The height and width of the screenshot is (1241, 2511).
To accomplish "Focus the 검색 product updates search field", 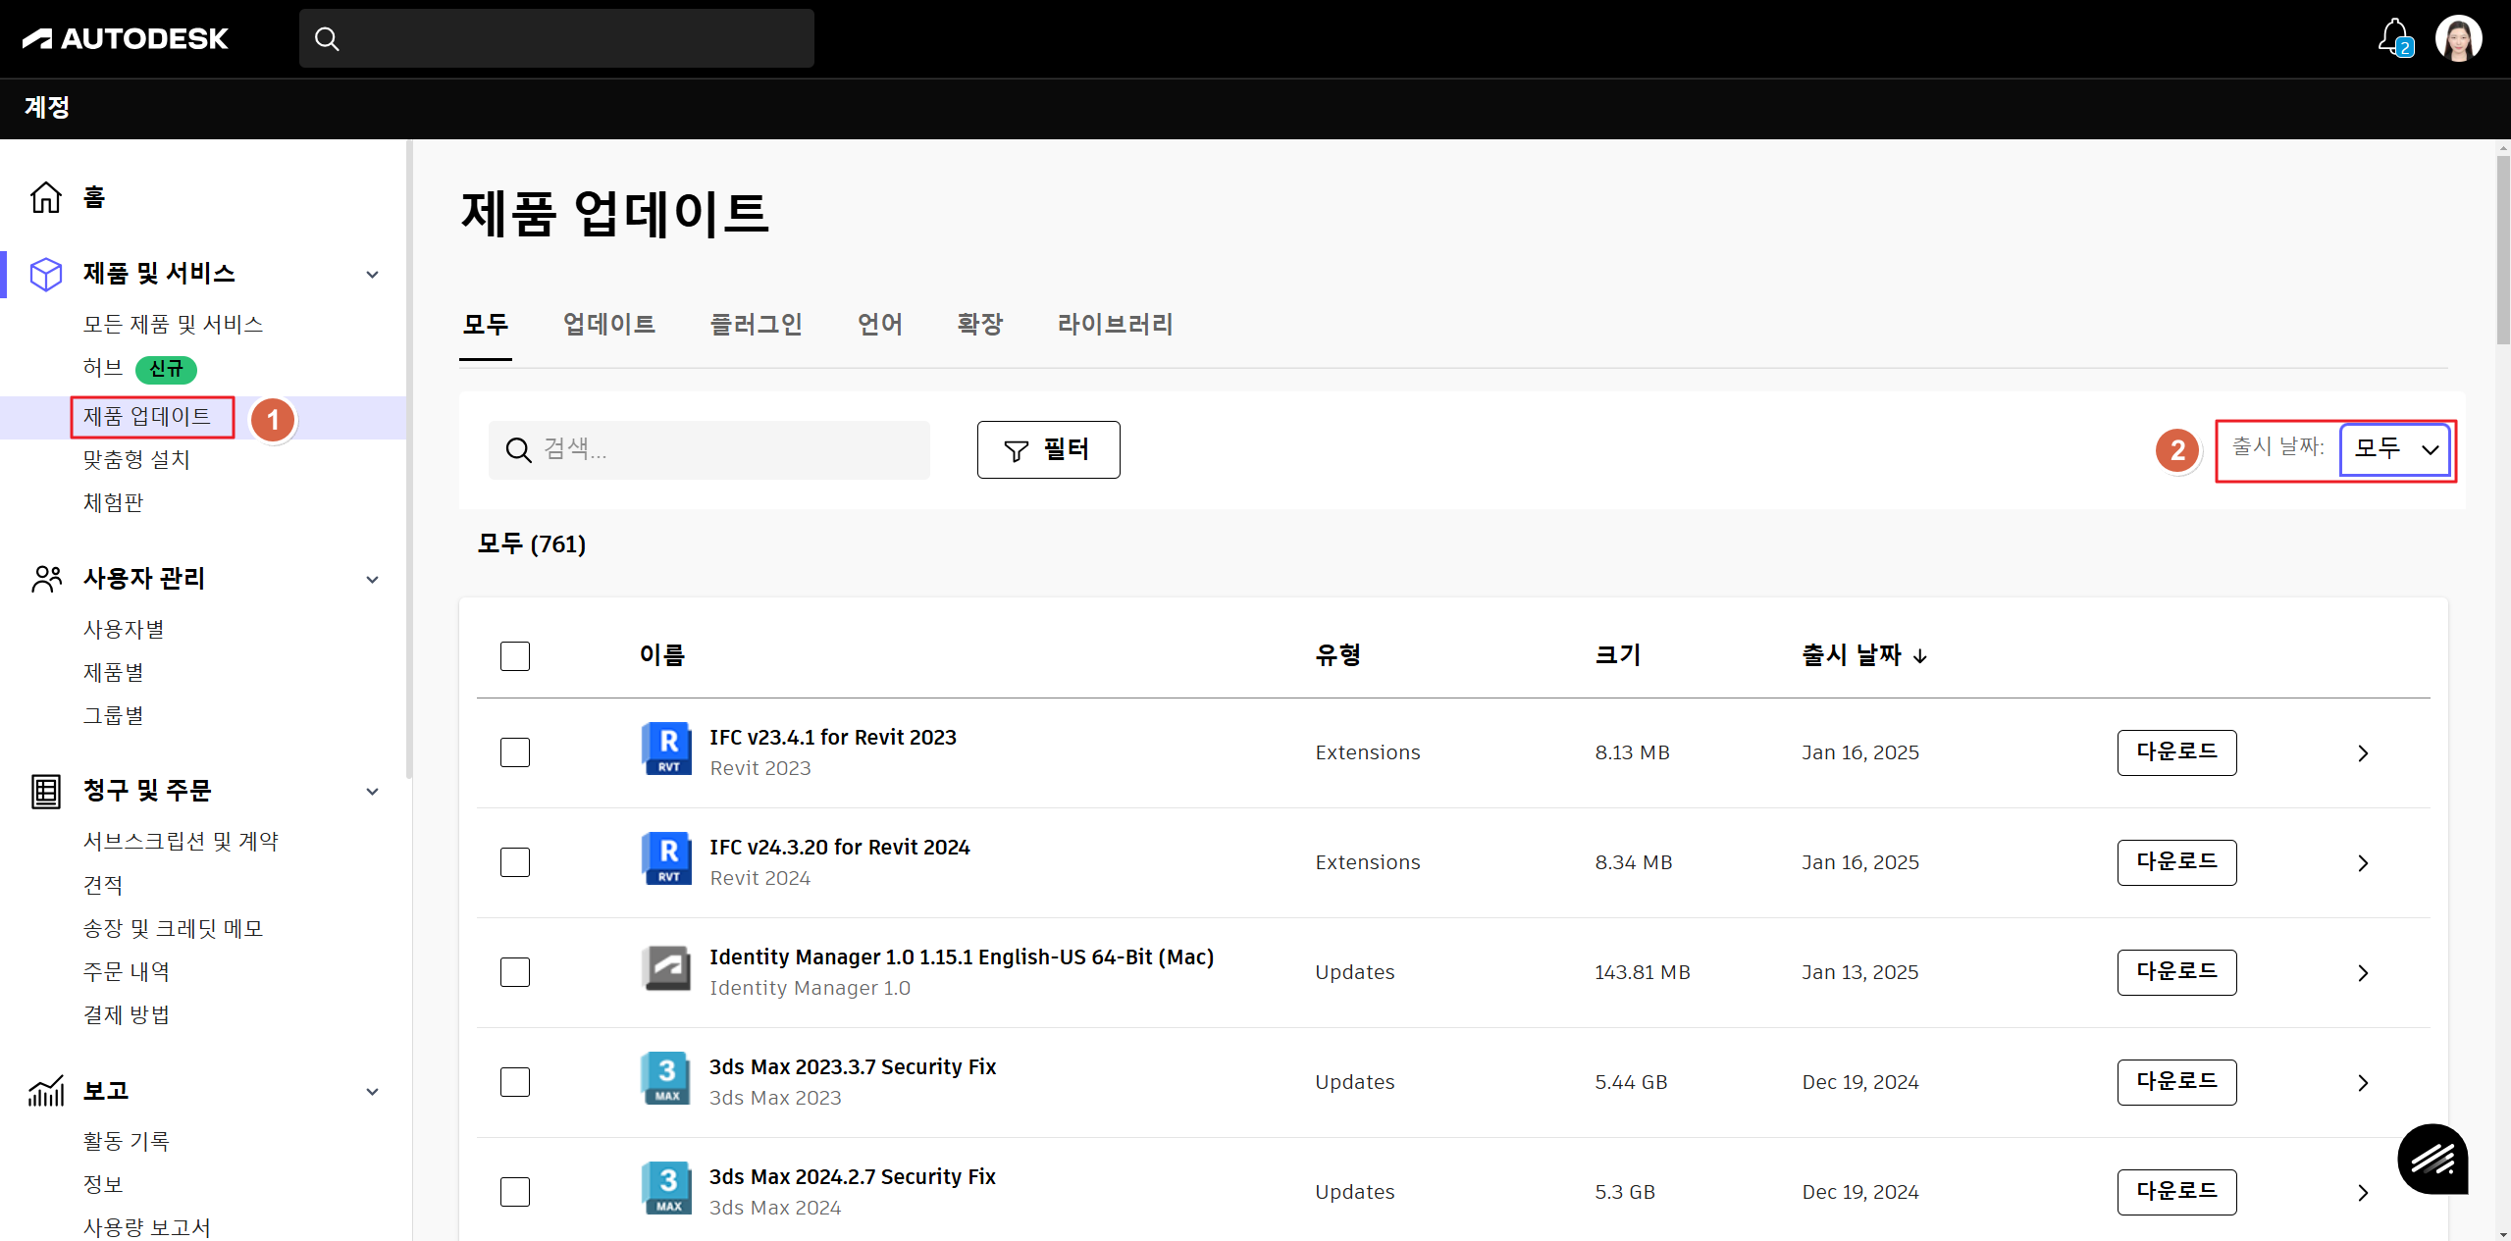I will 708,450.
